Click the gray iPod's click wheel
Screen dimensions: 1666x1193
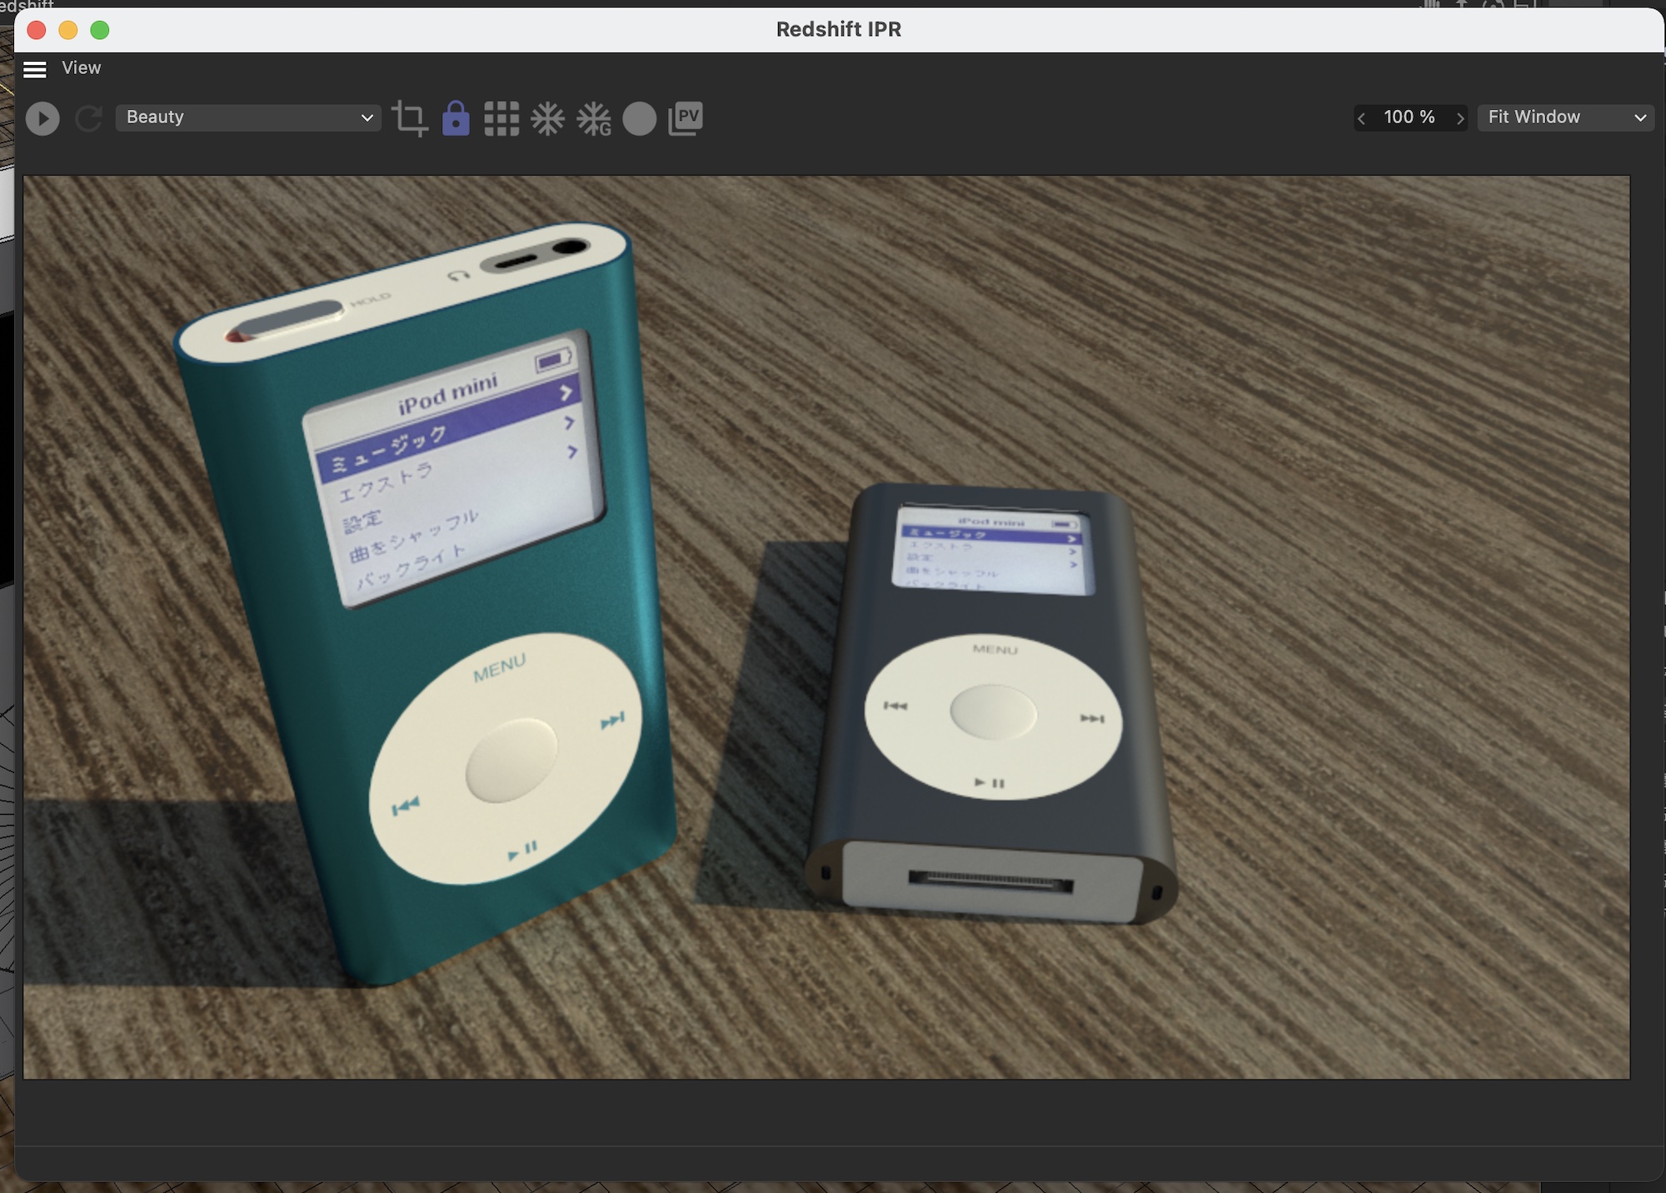tap(993, 716)
